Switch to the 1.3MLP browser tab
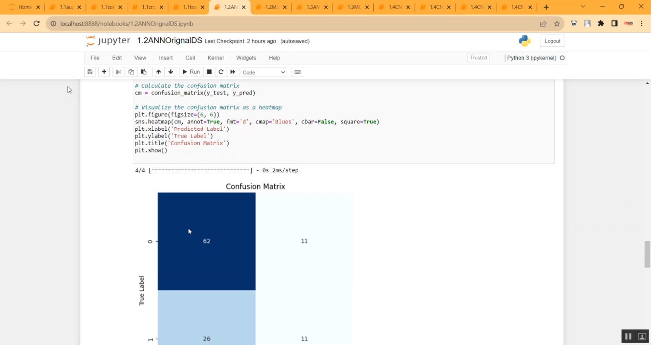 tap(354, 7)
